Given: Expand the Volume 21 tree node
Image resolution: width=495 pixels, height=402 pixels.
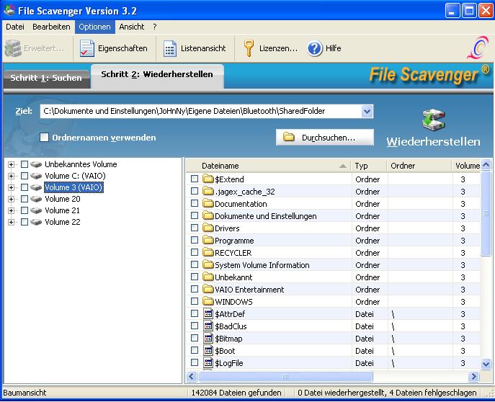Looking at the screenshot, I should pos(11,210).
